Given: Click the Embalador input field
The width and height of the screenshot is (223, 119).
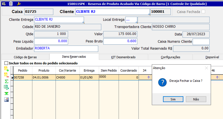Looking at the screenshot, I should [x=66, y=48].
